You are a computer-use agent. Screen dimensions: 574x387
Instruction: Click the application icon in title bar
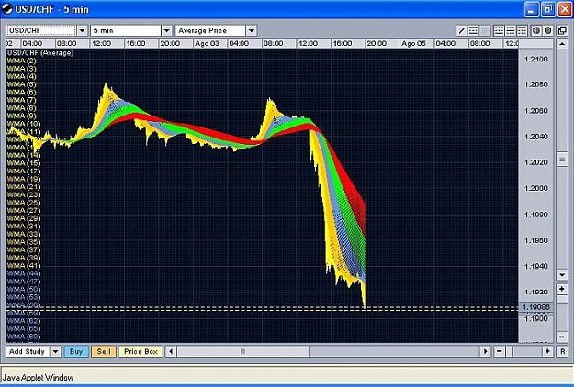[7, 9]
